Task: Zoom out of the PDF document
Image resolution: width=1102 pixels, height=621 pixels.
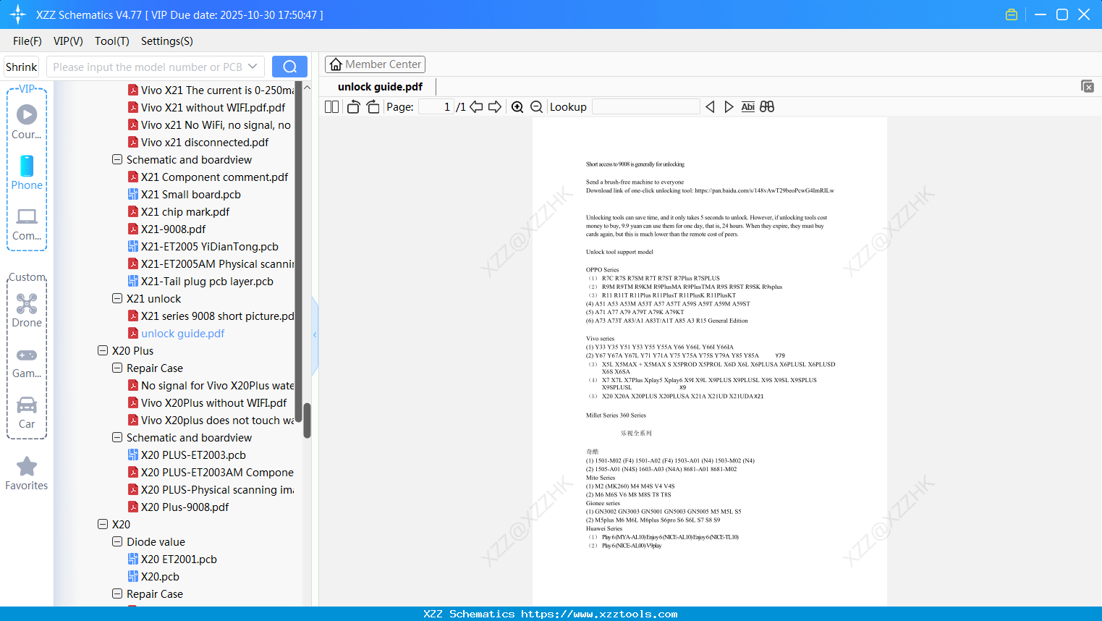Action: click(x=537, y=107)
